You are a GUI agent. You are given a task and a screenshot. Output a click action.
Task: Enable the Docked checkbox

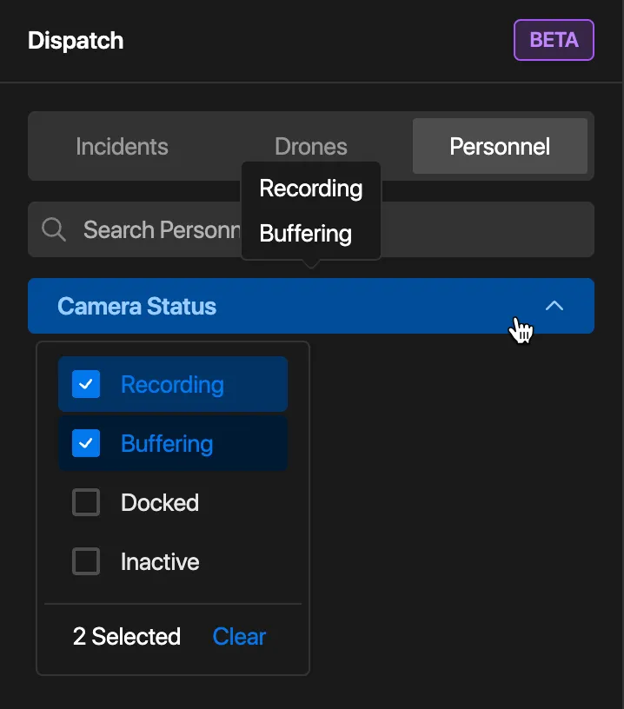(x=86, y=502)
